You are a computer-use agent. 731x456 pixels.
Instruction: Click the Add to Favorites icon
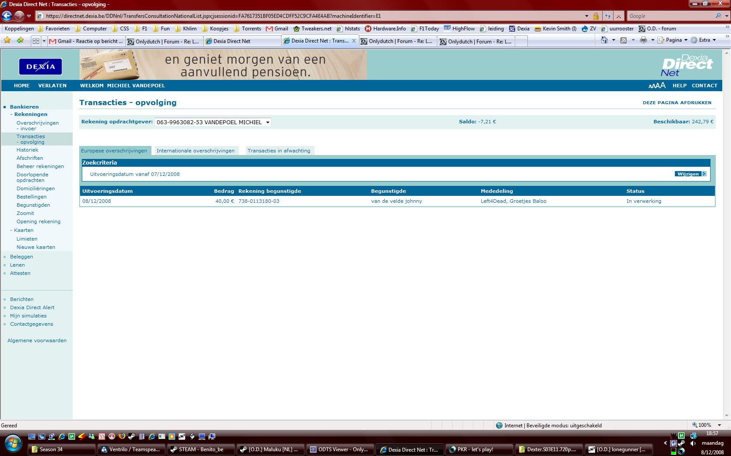(x=20, y=40)
